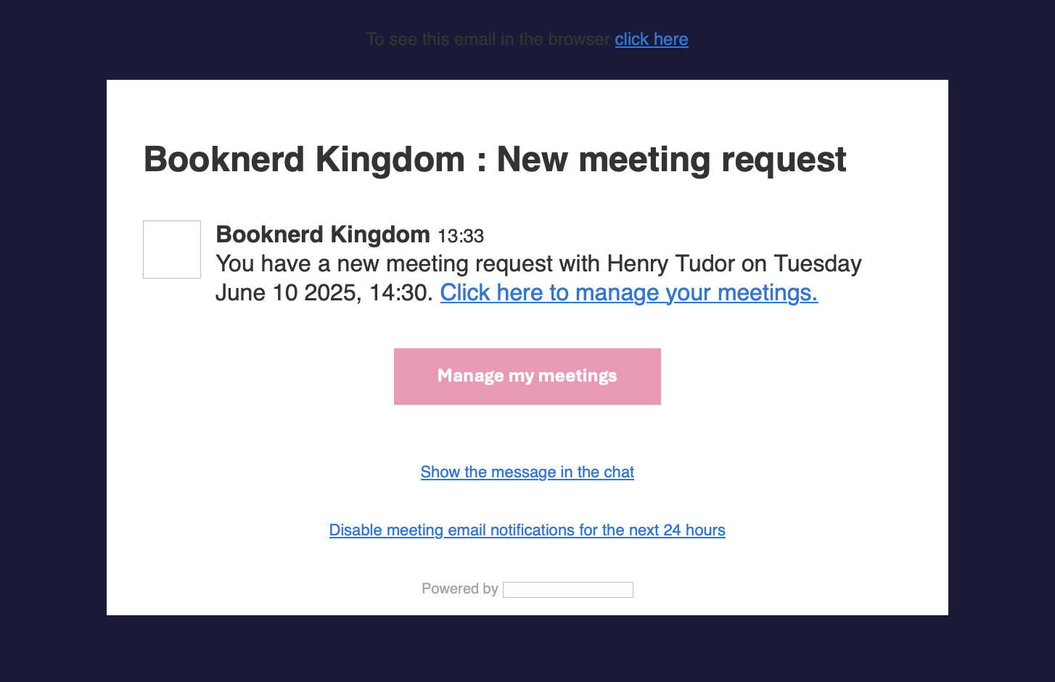The height and width of the screenshot is (682, 1055).
Task: Click "June 10 2025" date in the message
Action: 286,292
